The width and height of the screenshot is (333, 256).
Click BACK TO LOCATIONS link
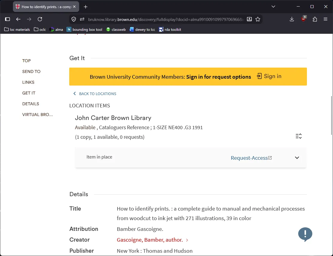pyautogui.click(x=95, y=94)
